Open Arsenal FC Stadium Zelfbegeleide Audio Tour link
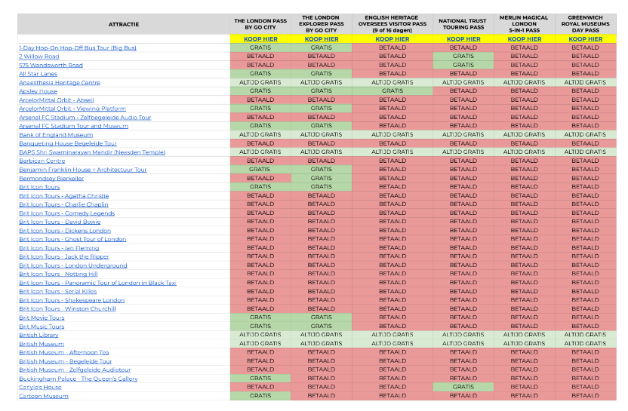628x411 pixels. pos(85,117)
